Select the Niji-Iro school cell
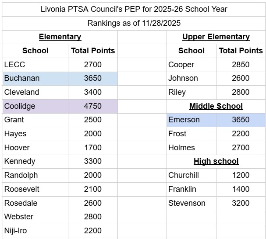This screenshot has width=266, height=239. pos(35,231)
